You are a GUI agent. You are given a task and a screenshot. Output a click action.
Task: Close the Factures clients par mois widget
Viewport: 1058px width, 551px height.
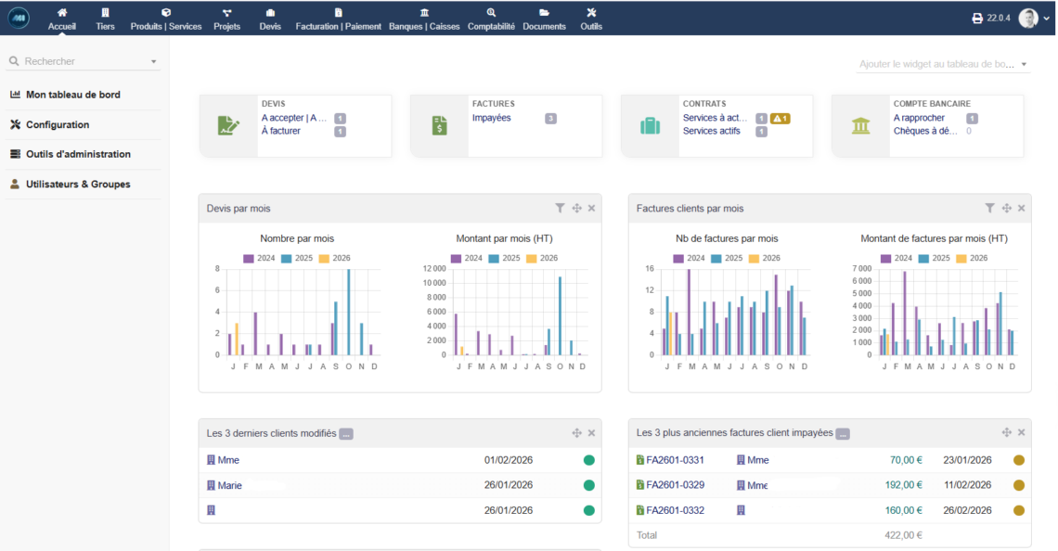1021,209
